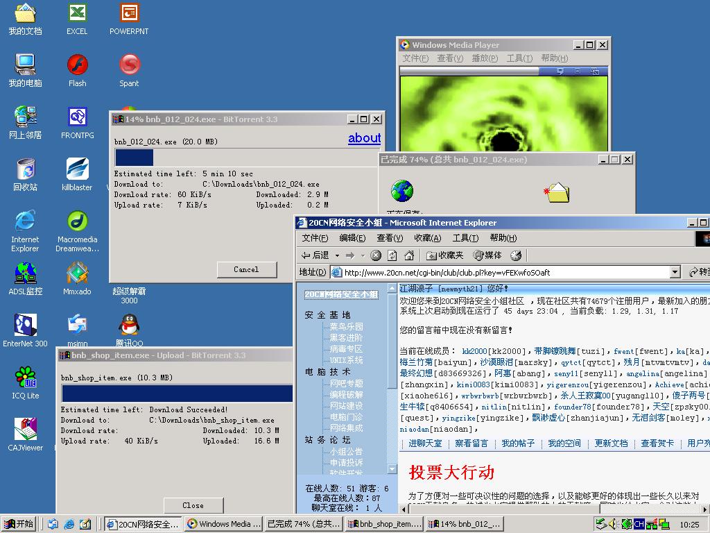This screenshot has height=533, width=710.
Task: Open the 小组公告 item in sidebar tree
Action: click(x=347, y=452)
